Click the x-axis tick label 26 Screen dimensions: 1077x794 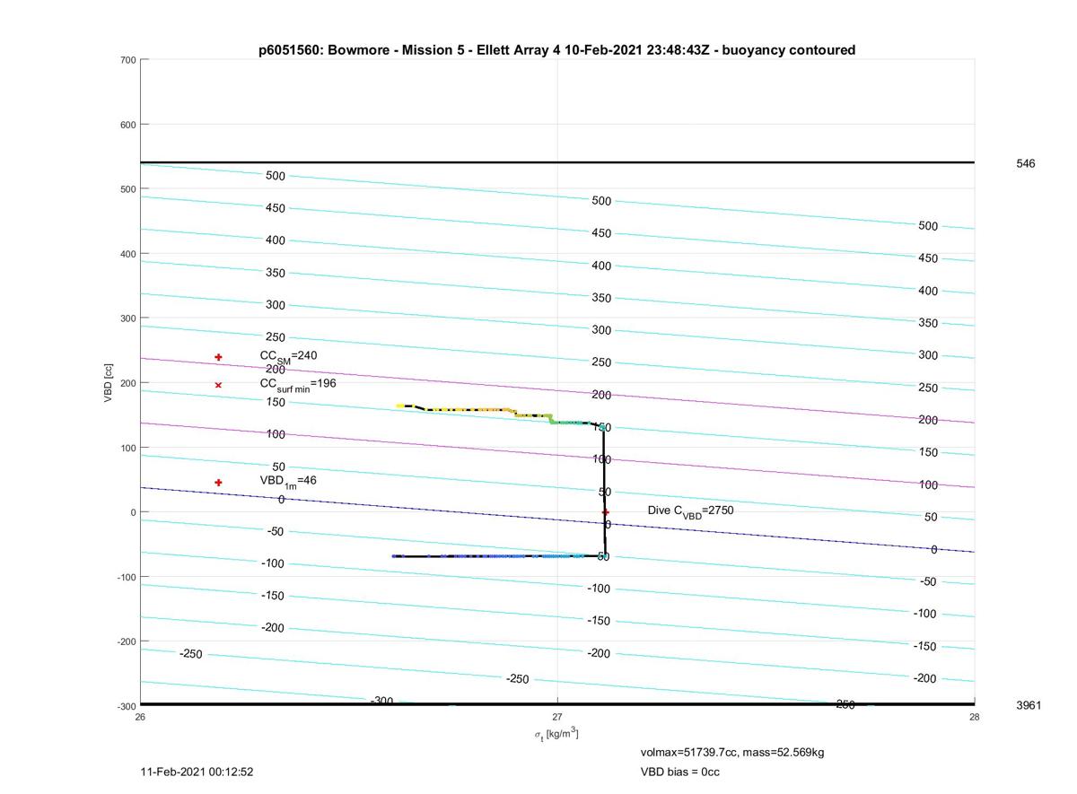[141, 716]
